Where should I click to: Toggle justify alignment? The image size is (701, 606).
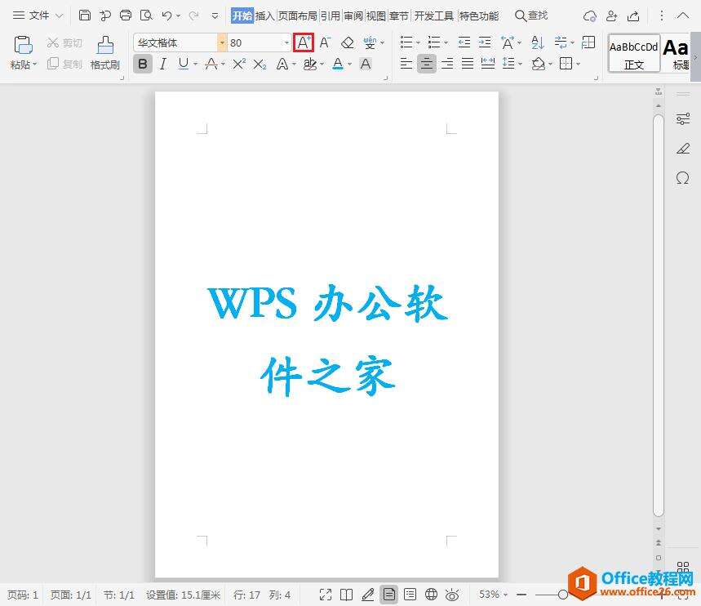[468, 64]
